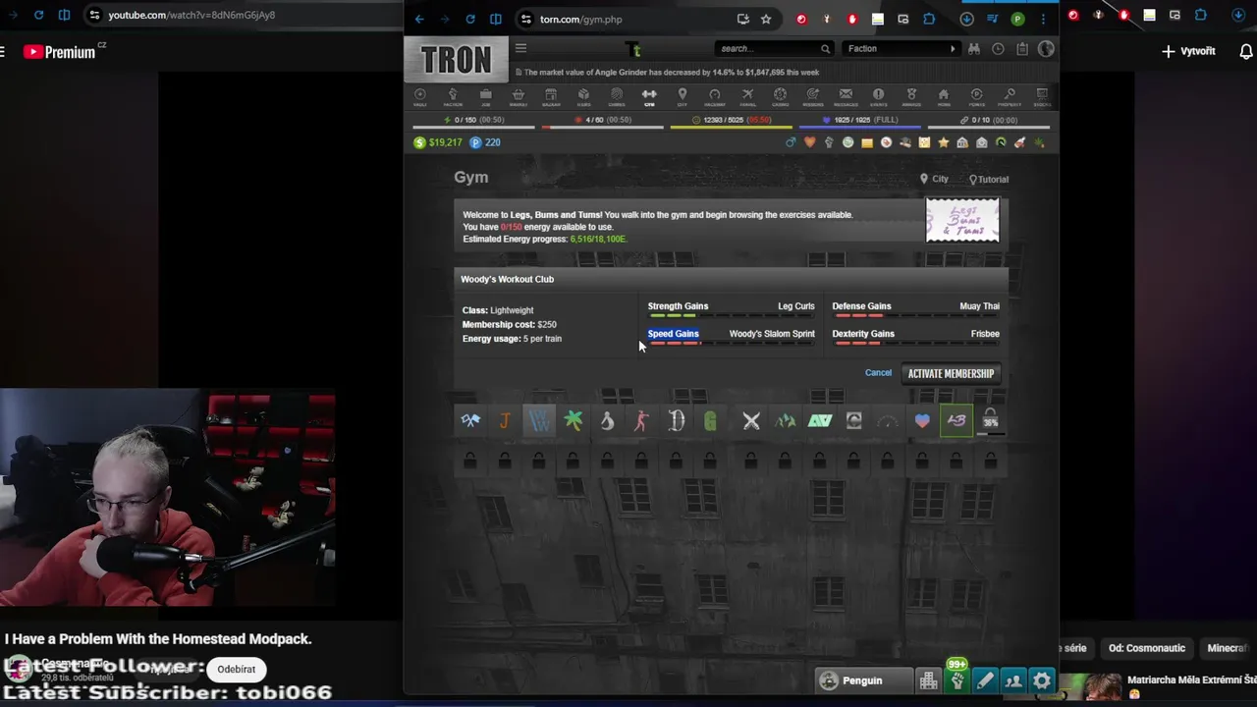Click the locked gym showing 36% progress
This screenshot has height=707, width=1257.
pos(991,421)
